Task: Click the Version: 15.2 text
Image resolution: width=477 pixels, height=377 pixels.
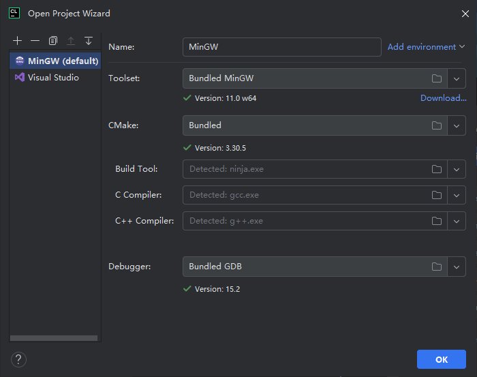Action: 217,289
